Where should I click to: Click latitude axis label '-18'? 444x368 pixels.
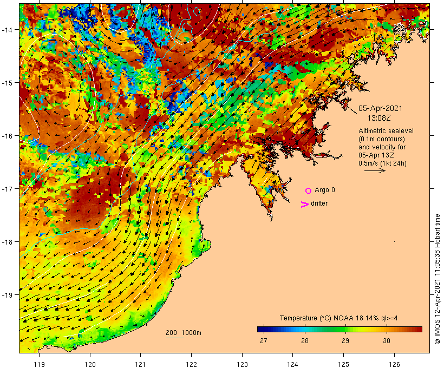pyautogui.click(x=6, y=242)
